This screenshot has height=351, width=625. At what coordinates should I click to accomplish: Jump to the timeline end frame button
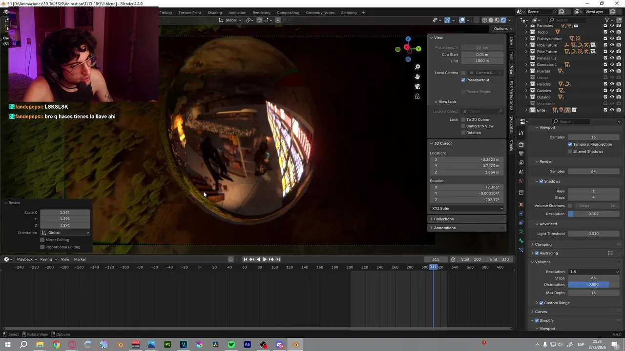278,259
